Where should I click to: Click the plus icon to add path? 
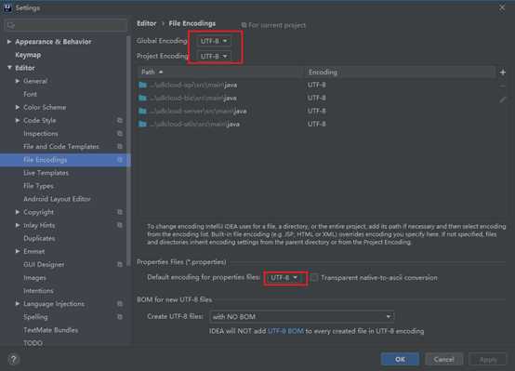click(x=503, y=73)
